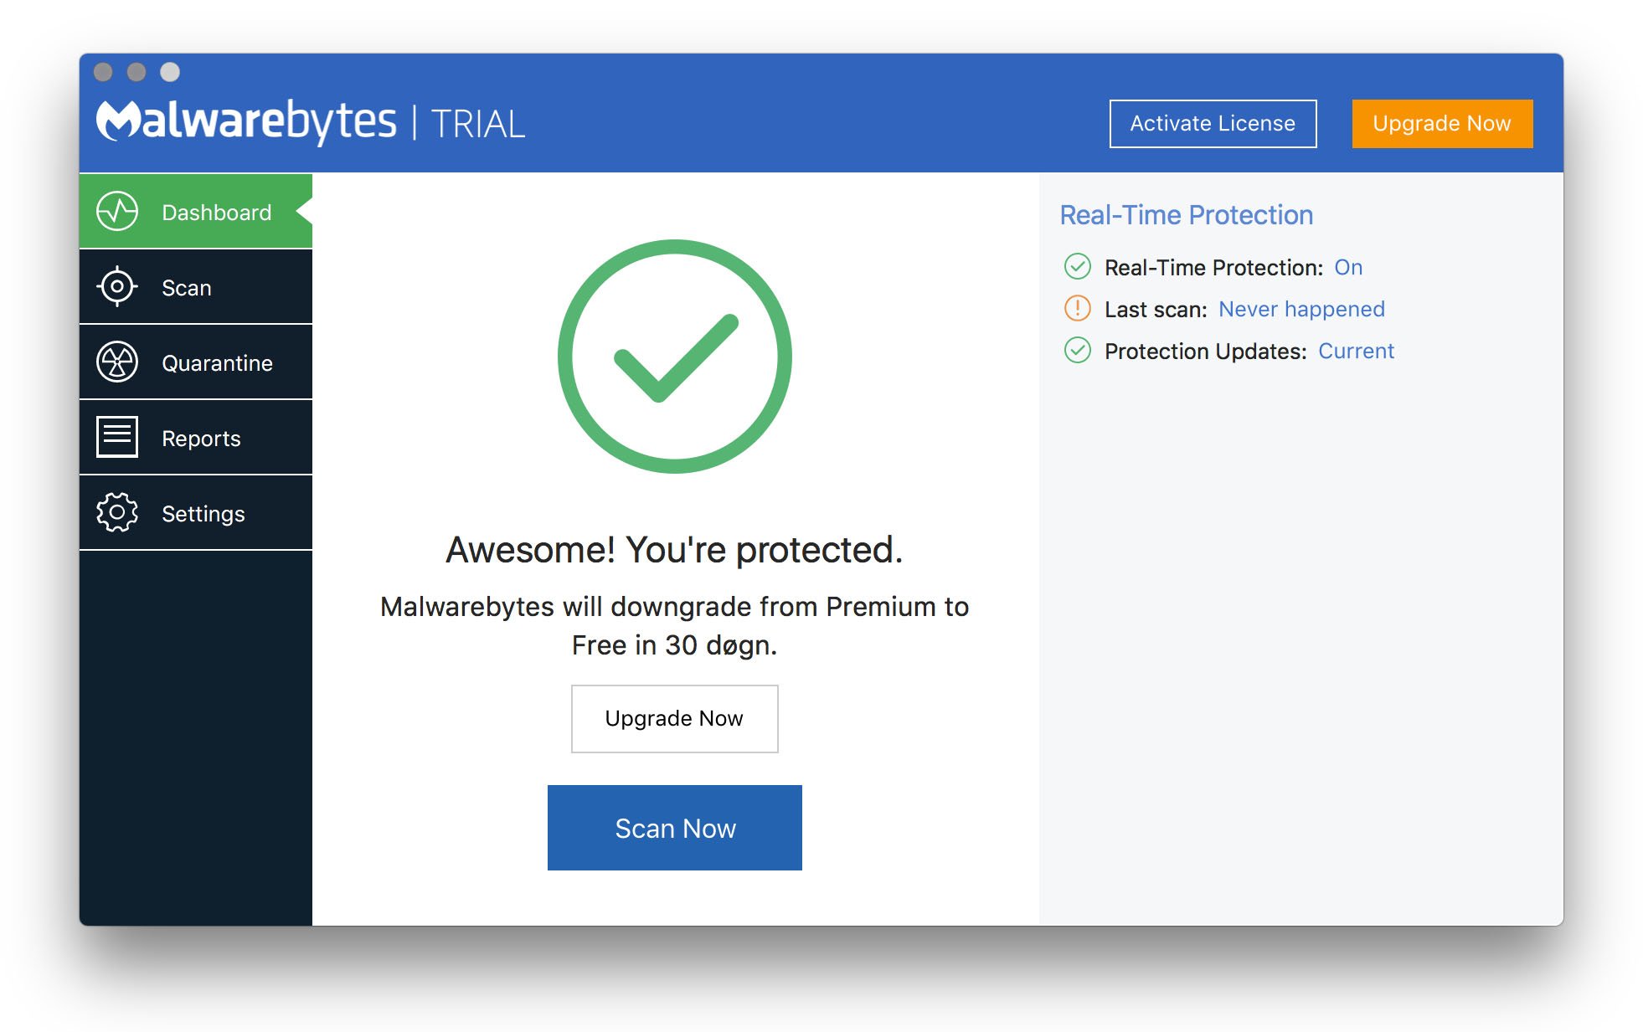Image resolution: width=1643 pixels, height=1032 pixels.
Task: Minimize the window with the middle title button
Action: click(x=136, y=72)
